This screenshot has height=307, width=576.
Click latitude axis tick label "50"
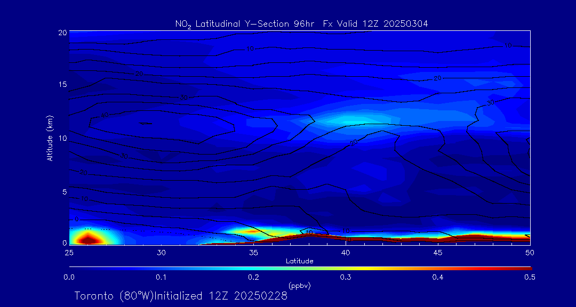tap(530, 253)
